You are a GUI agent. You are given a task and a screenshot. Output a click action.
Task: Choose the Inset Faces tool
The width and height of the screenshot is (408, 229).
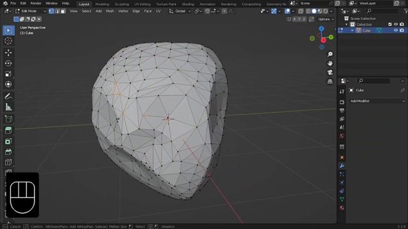(8, 141)
